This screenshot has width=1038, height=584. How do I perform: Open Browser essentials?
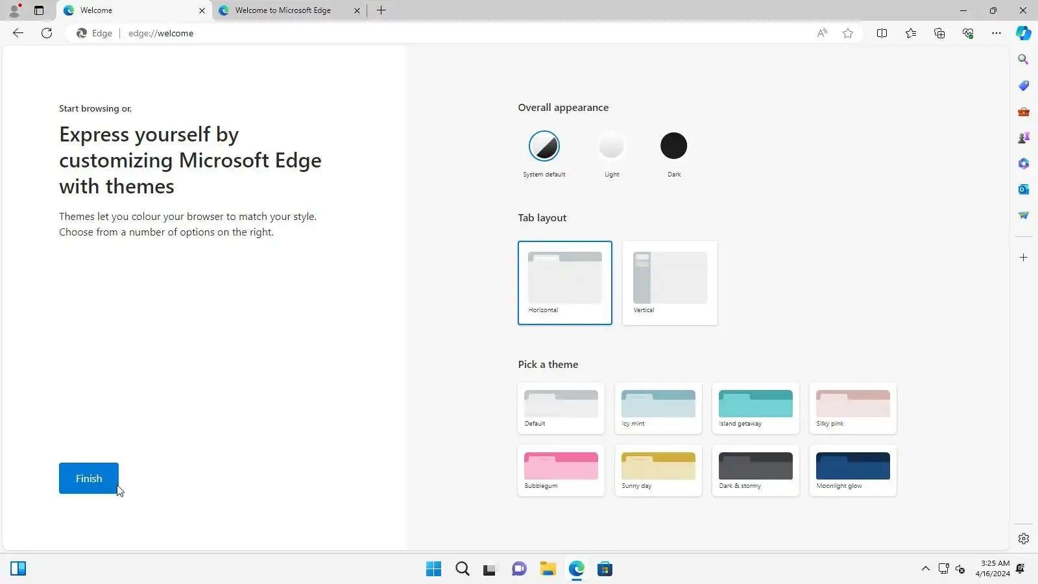(x=968, y=33)
